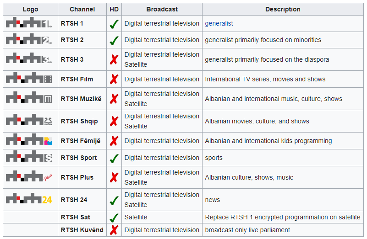Open the RTSH 3 logo image
The height and width of the screenshot is (239, 367).
coord(29,58)
